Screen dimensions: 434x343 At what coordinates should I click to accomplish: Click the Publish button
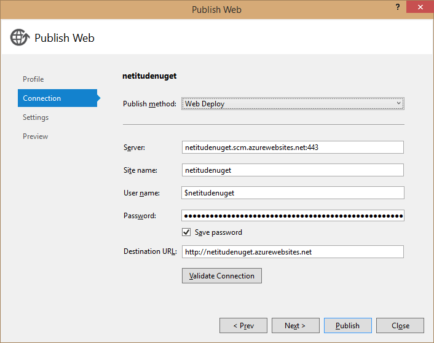point(348,326)
